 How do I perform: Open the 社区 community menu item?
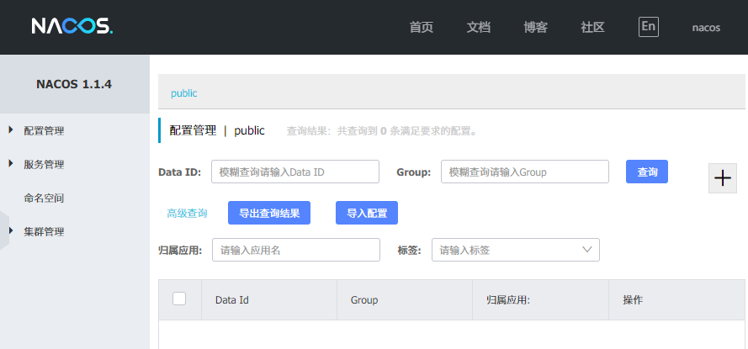tap(592, 27)
